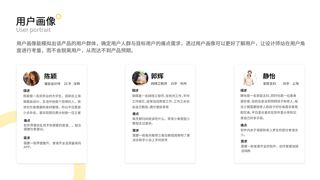The image size is (320, 180).
Task: Click description paragraph starting 陈颖是一名刚毕业
Action: point(52,104)
